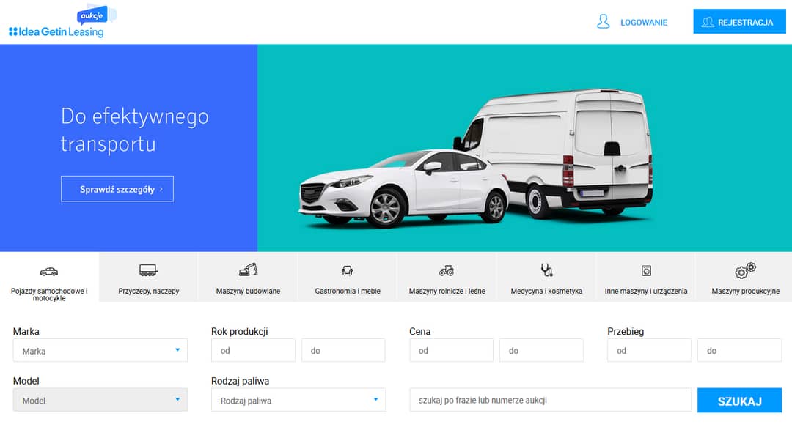Viewport: 792px width, 438px height.
Task: Open the Sprawdź szczegóły banner button
Action: [117, 189]
